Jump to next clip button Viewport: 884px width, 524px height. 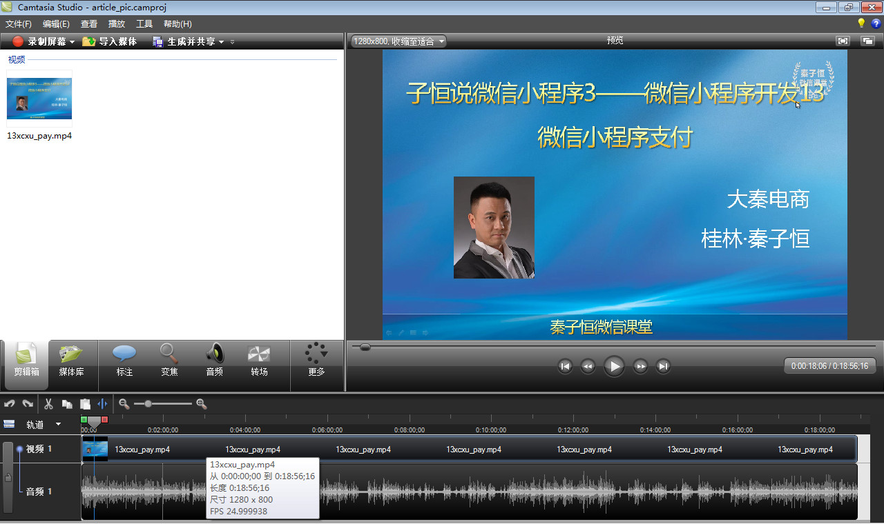[663, 366]
